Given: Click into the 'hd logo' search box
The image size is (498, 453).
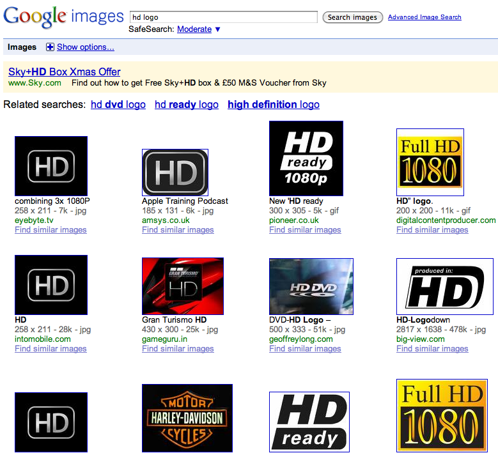Looking at the screenshot, I should (224, 17).
